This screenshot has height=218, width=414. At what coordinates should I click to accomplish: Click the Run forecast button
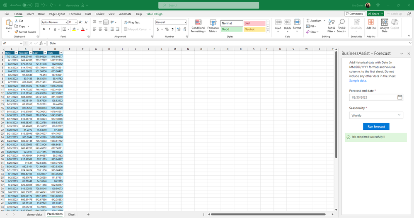376,126
